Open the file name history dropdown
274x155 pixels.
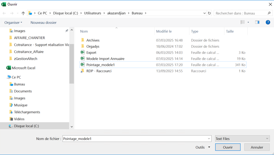(209, 139)
